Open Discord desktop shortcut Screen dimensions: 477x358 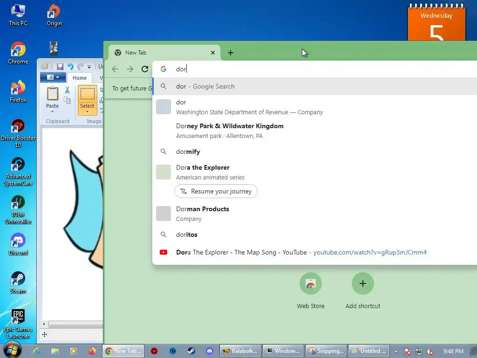[x=18, y=244]
